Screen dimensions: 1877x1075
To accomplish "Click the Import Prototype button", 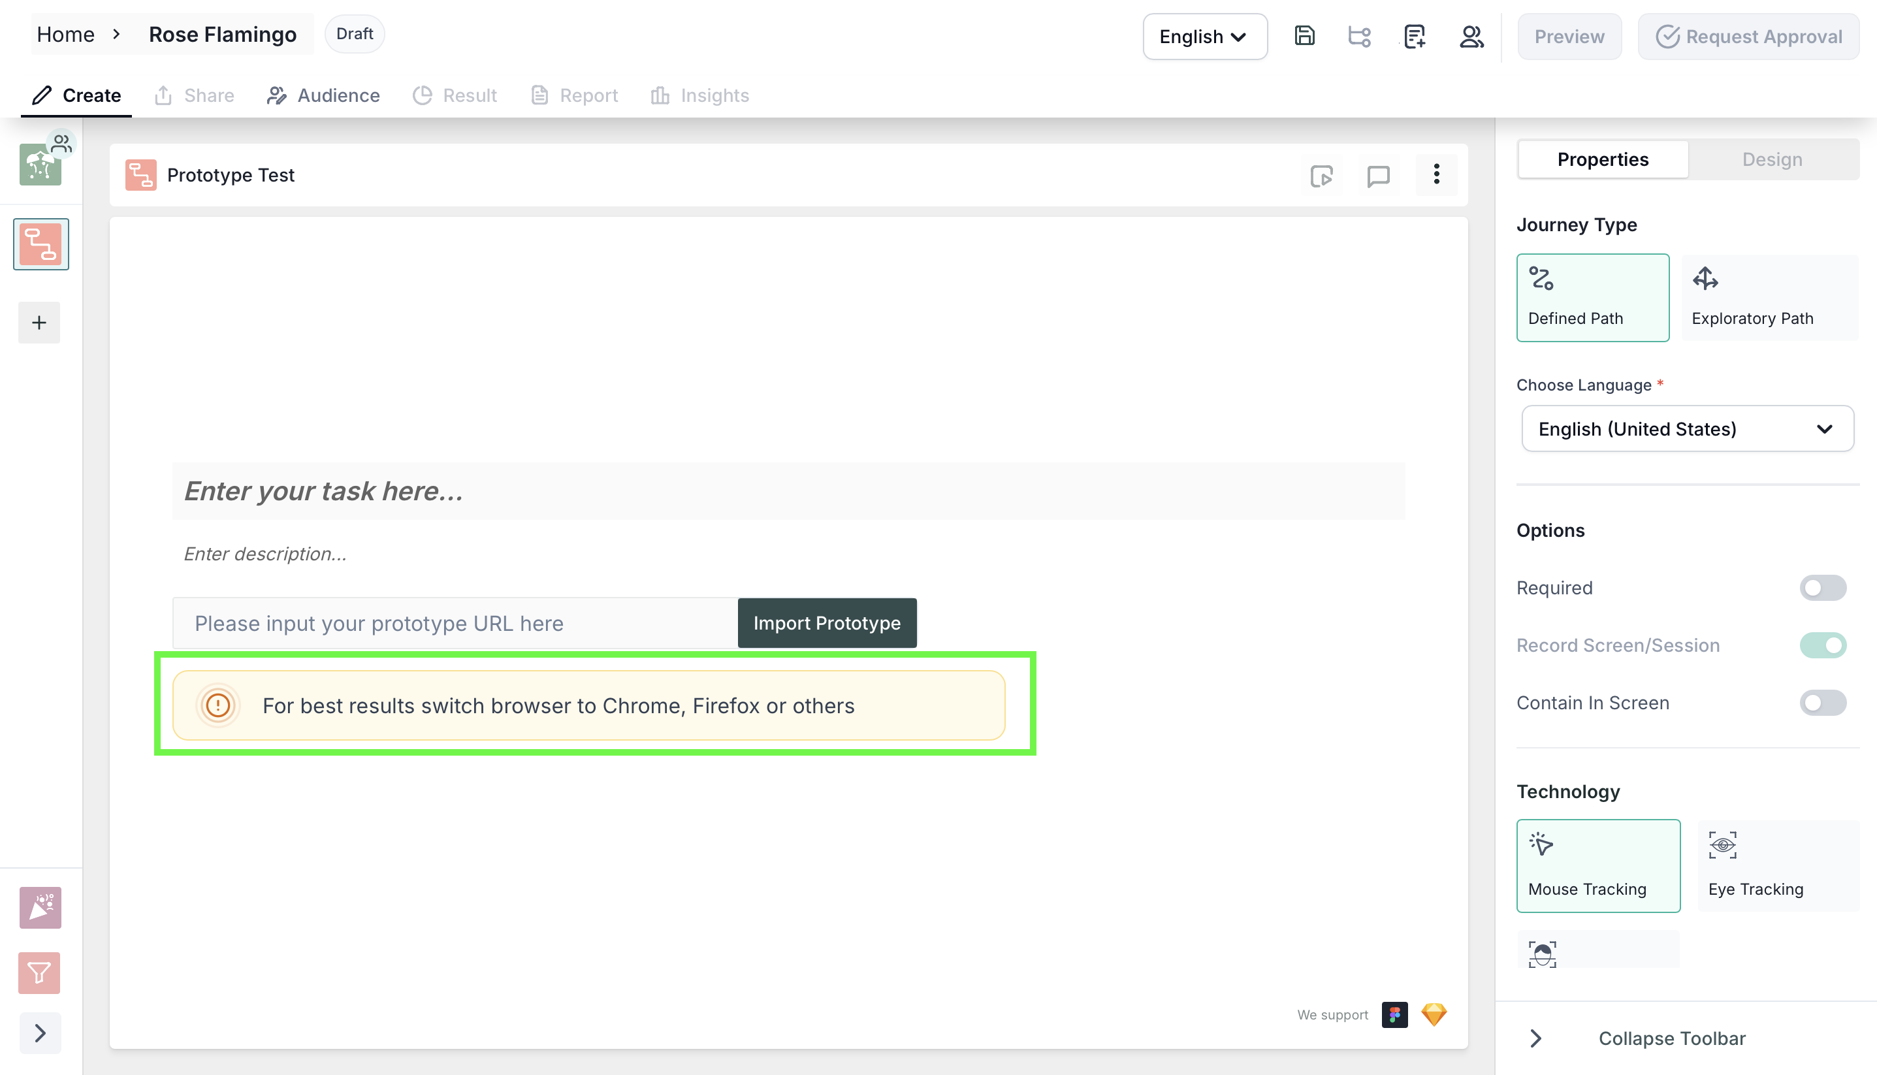I will [x=827, y=623].
